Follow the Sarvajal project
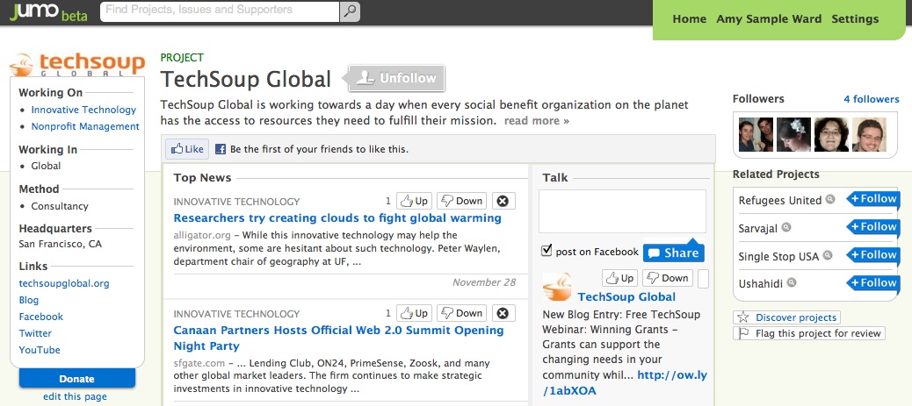The height and width of the screenshot is (406, 912). (x=873, y=227)
